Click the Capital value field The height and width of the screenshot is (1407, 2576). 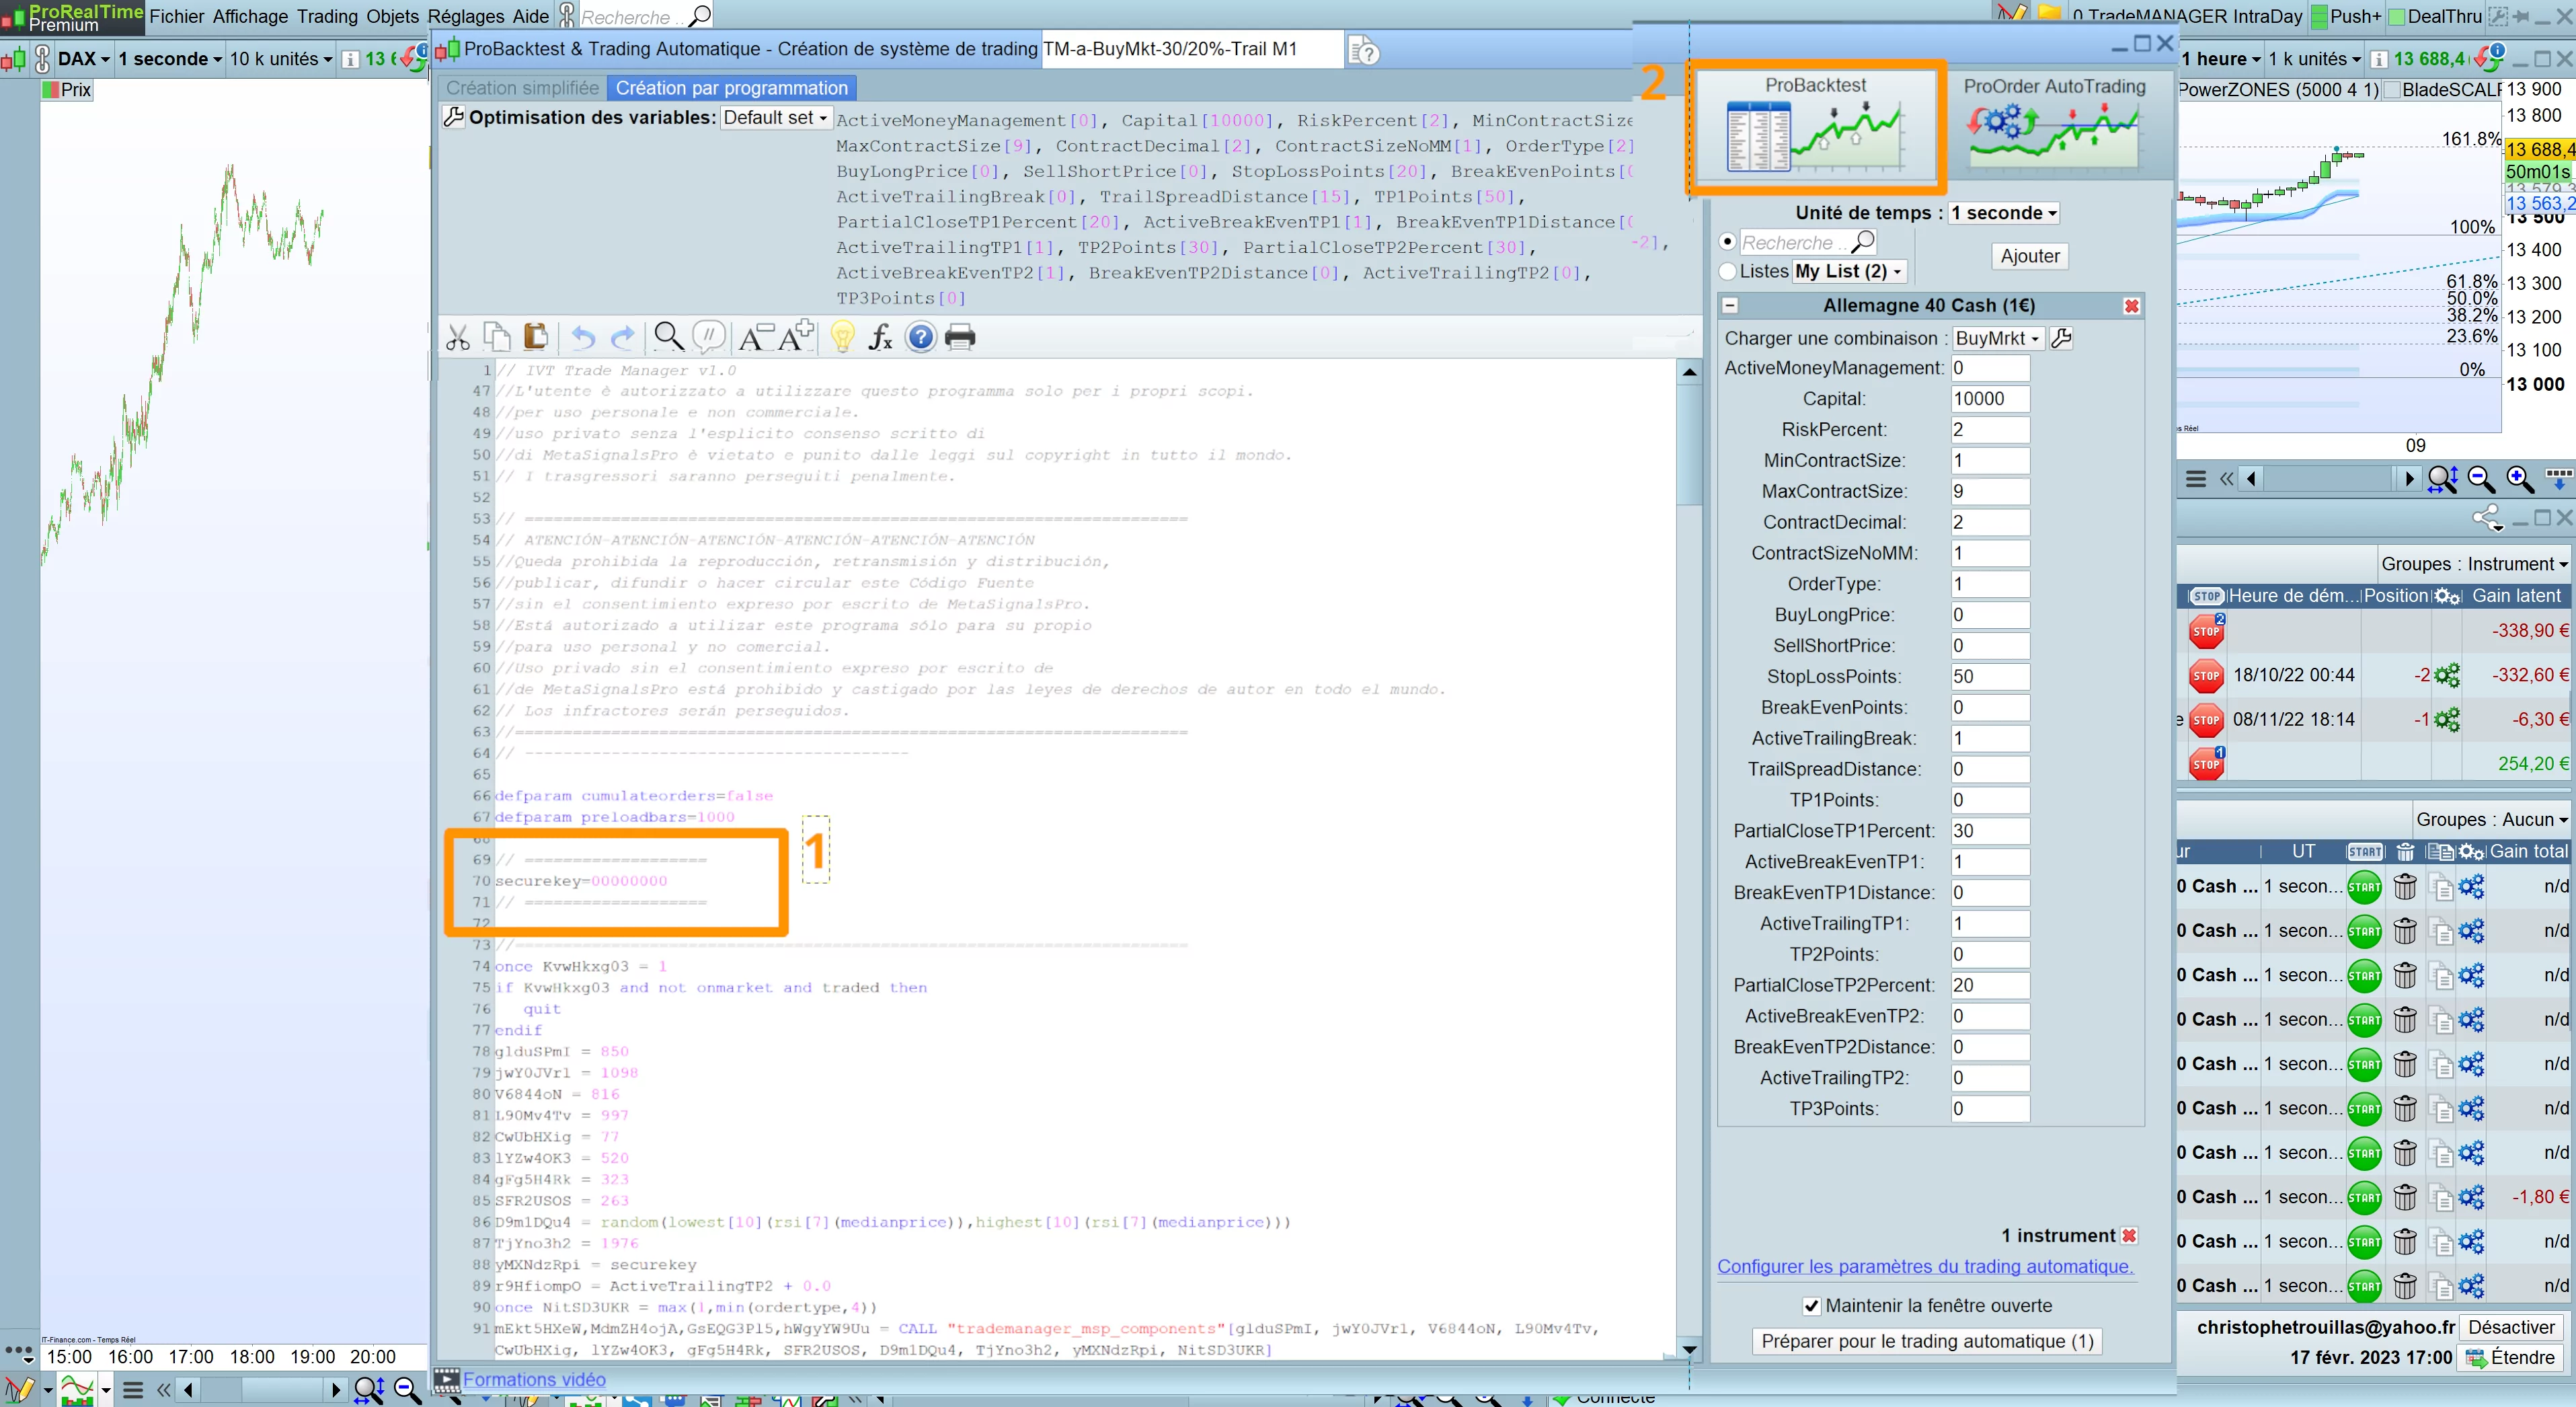pyautogui.click(x=1990, y=399)
